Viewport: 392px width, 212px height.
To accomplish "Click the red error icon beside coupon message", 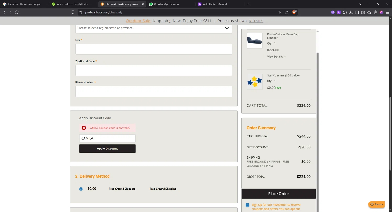I will 84,128.
